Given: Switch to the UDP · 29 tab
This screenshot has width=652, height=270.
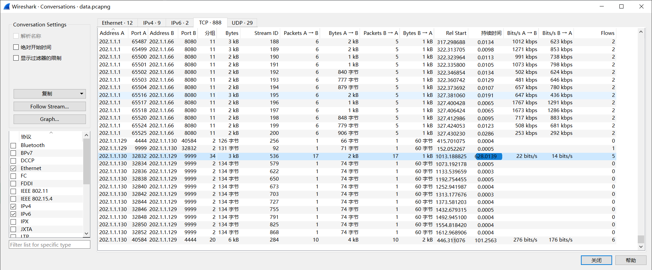Looking at the screenshot, I should (x=242, y=23).
